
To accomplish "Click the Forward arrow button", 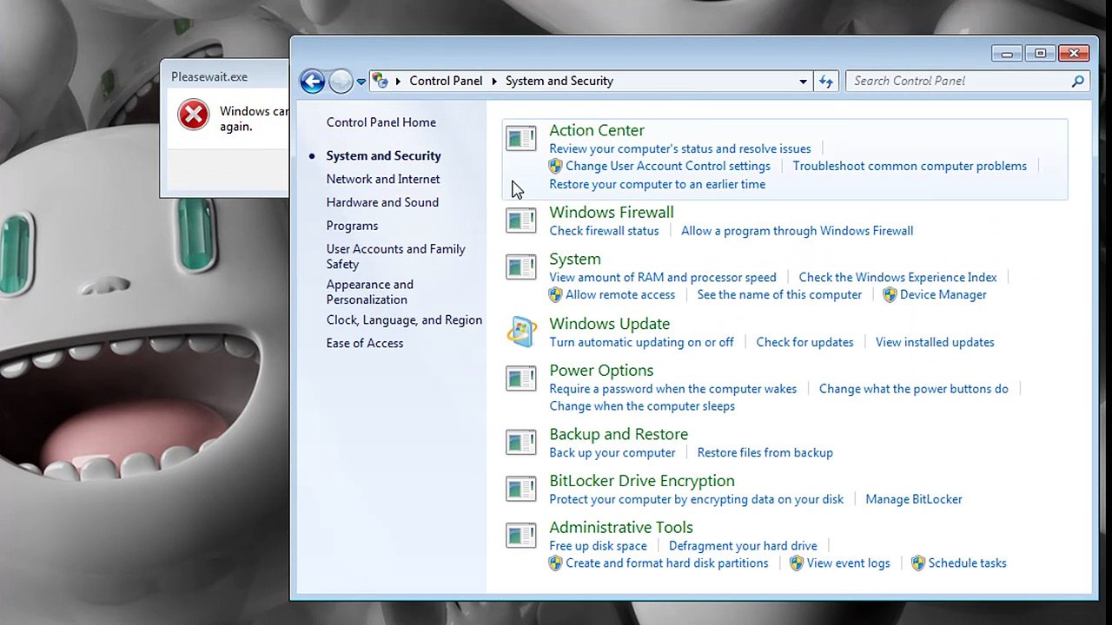I will click(x=341, y=81).
